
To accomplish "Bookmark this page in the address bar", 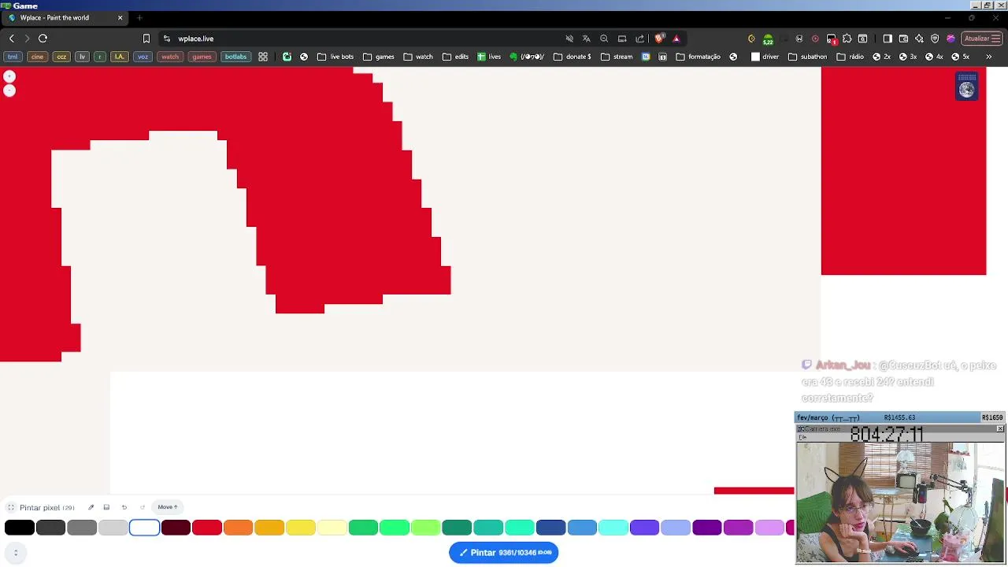I will (x=146, y=39).
